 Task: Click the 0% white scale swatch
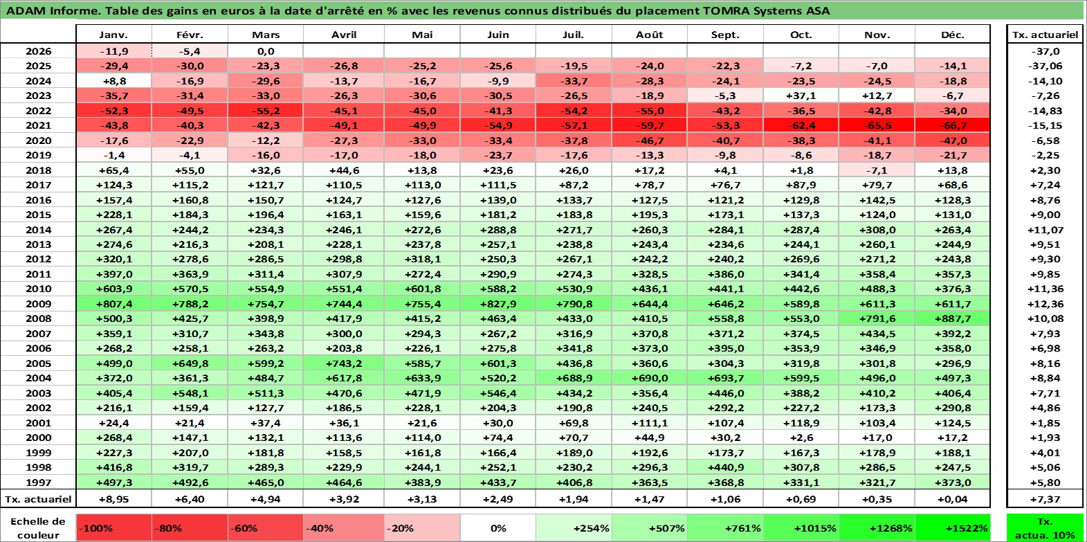[x=498, y=527]
